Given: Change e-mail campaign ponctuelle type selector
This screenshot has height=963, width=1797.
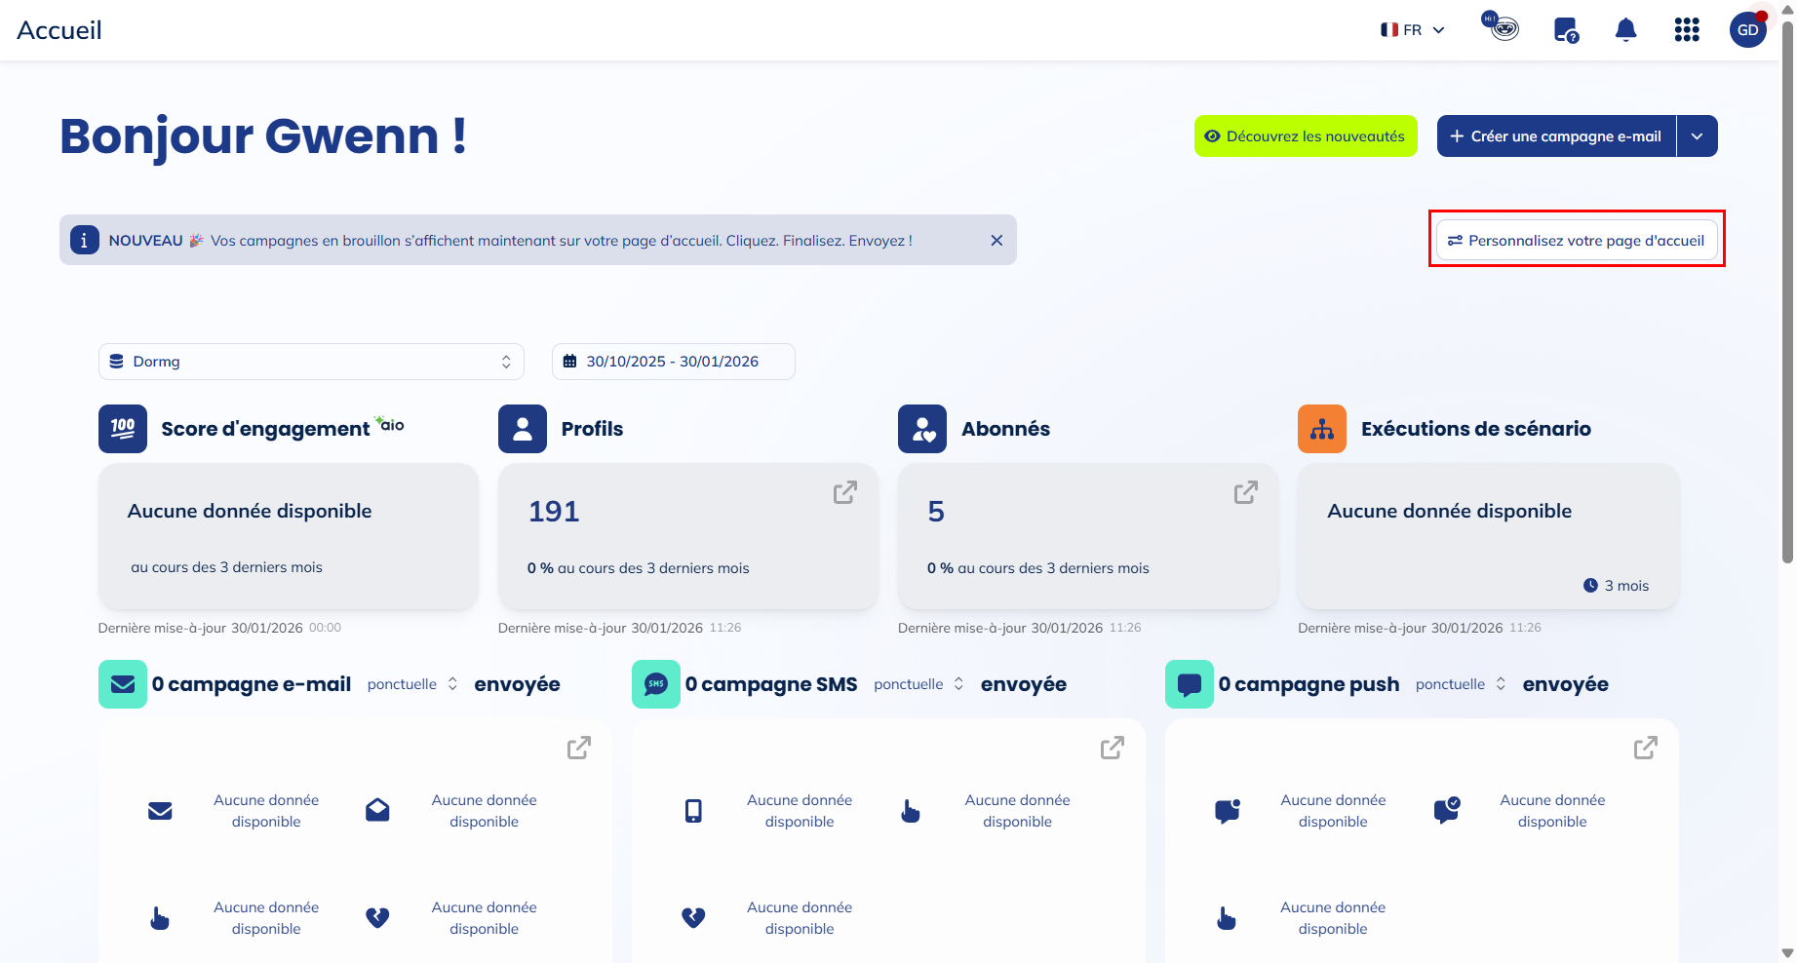Looking at the screenshot, I should click(x=412, y=684).
